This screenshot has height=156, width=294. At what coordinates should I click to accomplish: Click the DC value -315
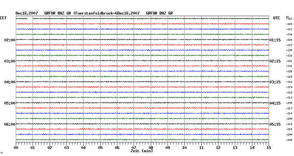289,77
